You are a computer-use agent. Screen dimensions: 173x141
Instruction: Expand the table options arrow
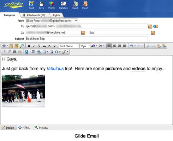[47, 52]
